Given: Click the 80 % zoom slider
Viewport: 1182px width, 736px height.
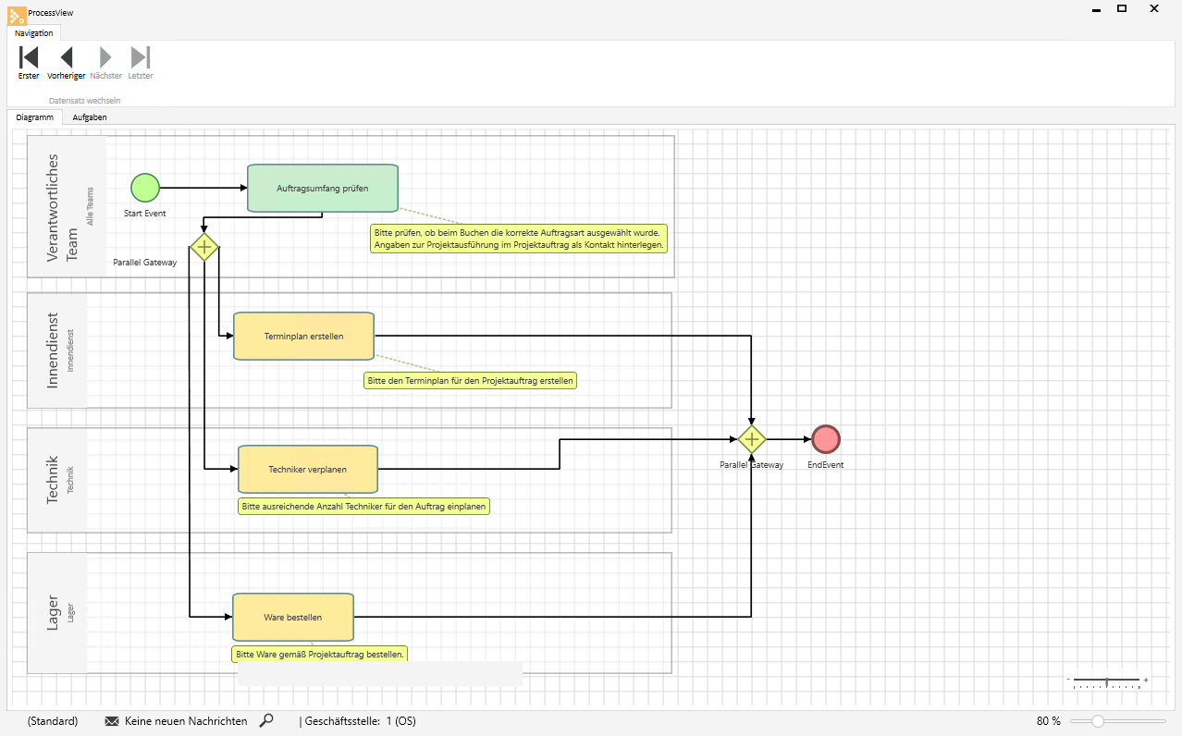Looking at the screenshot, I should coord(1098,721).
